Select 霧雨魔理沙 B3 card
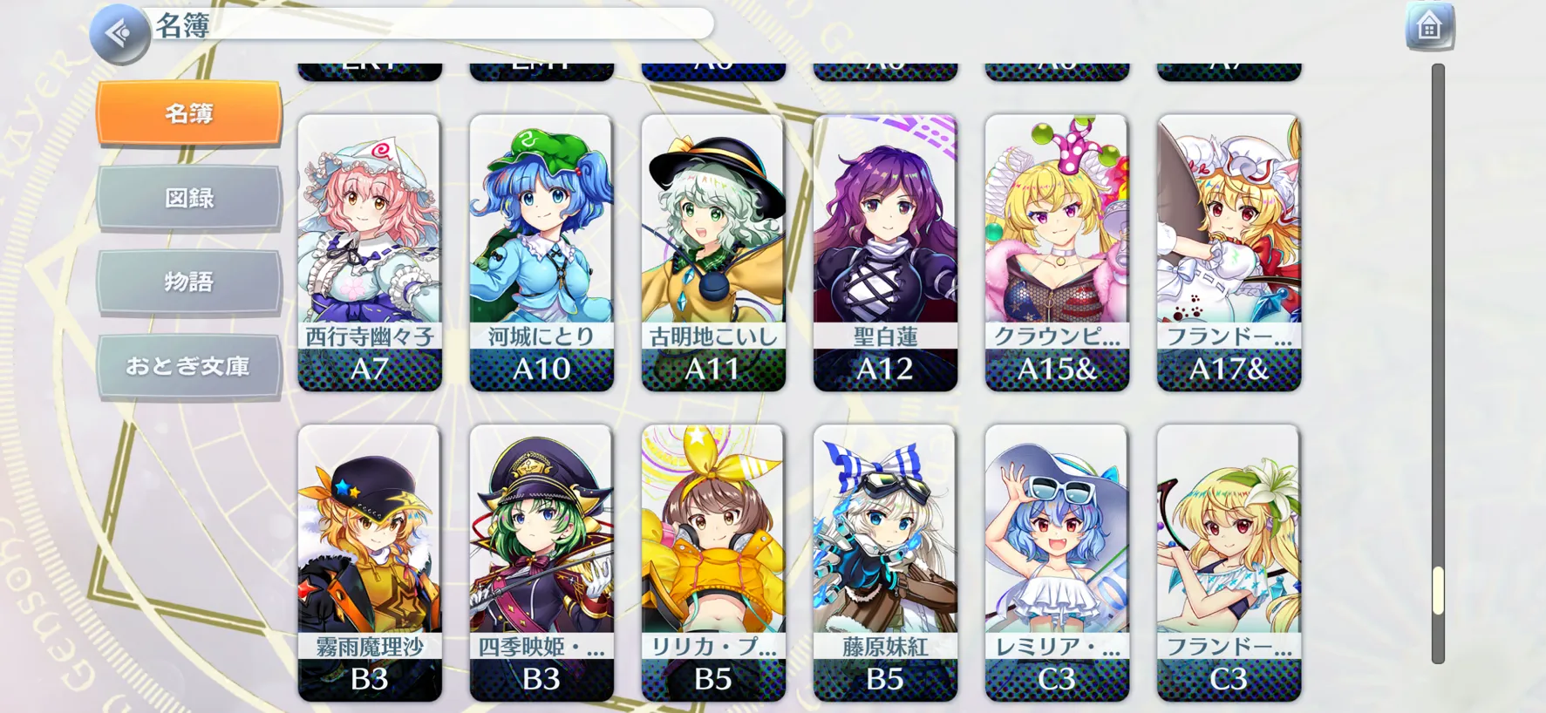Viewport: 1546px width, 713px height. (370, 563)
